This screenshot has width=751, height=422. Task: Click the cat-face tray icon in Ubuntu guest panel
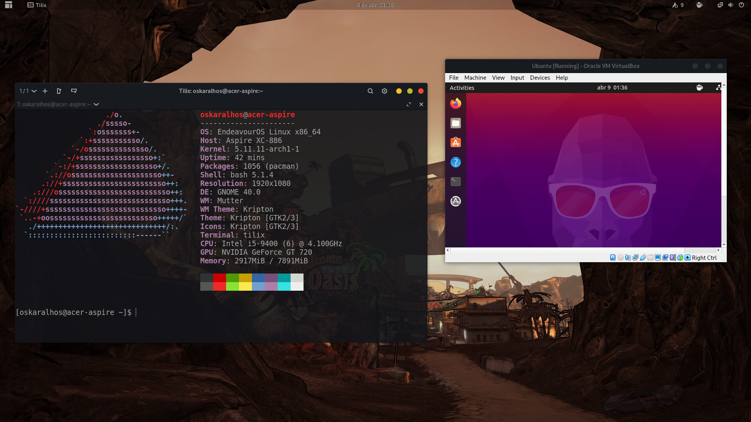click(x=700, y=88)
